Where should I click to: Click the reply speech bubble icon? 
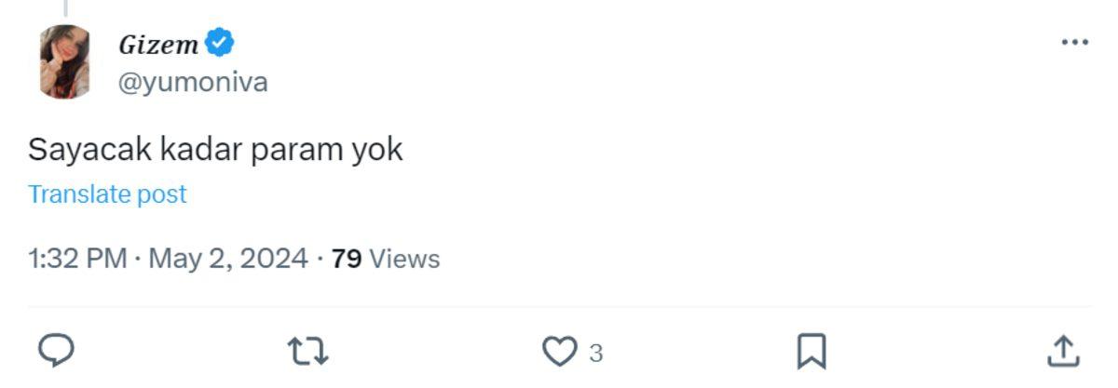tap(56, 352)
